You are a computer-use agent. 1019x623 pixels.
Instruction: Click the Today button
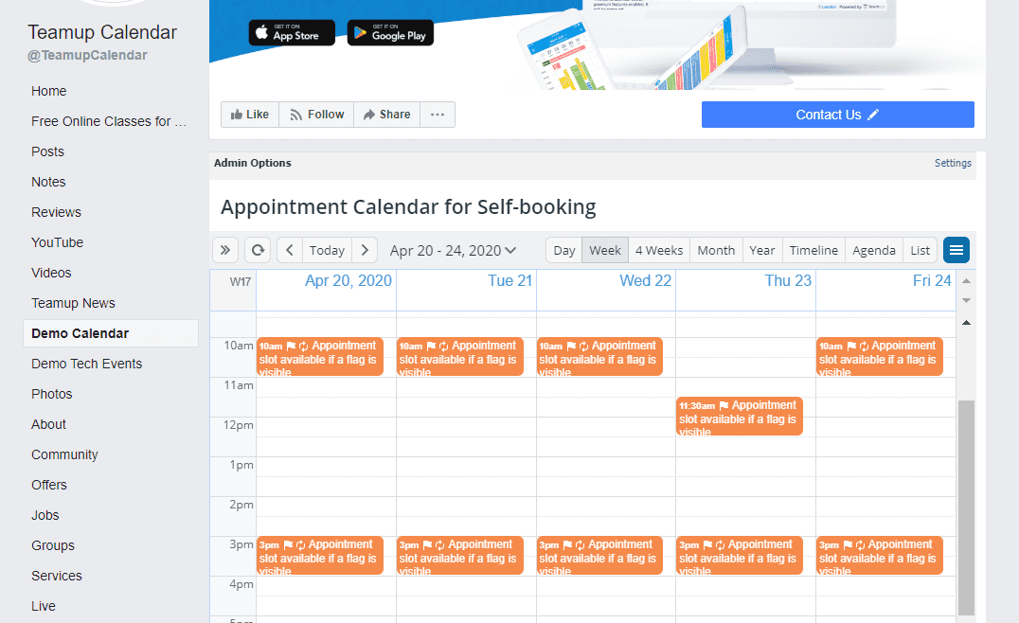tap(327, 250)
